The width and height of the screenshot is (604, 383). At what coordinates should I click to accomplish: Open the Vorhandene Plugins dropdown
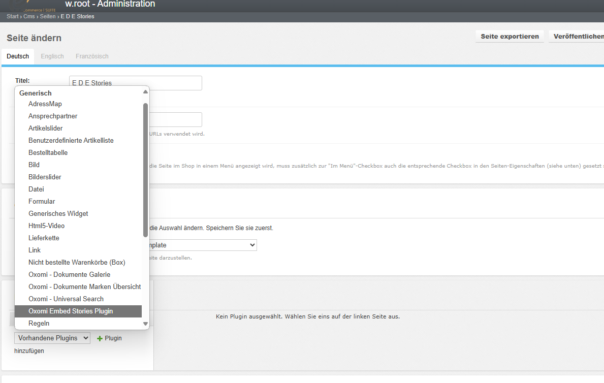(52, 338)
